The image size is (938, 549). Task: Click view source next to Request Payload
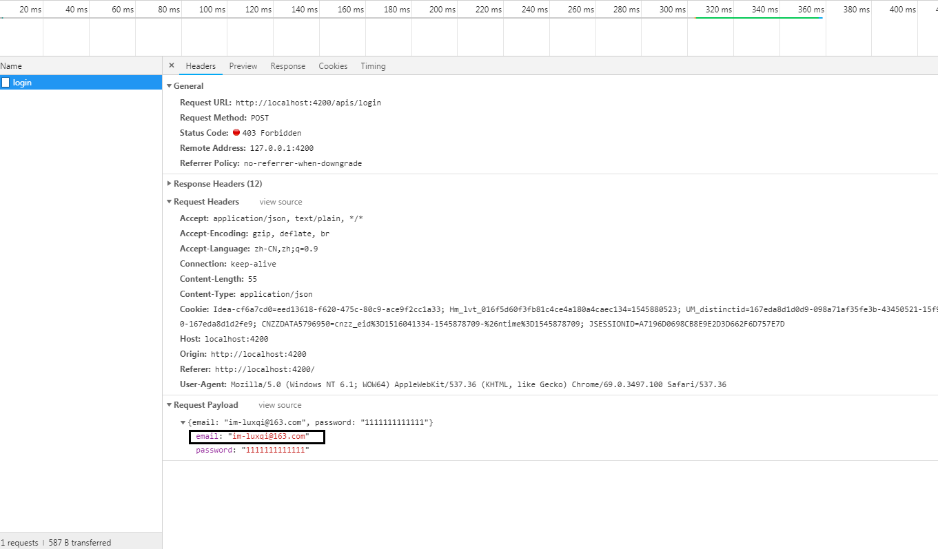279,405
